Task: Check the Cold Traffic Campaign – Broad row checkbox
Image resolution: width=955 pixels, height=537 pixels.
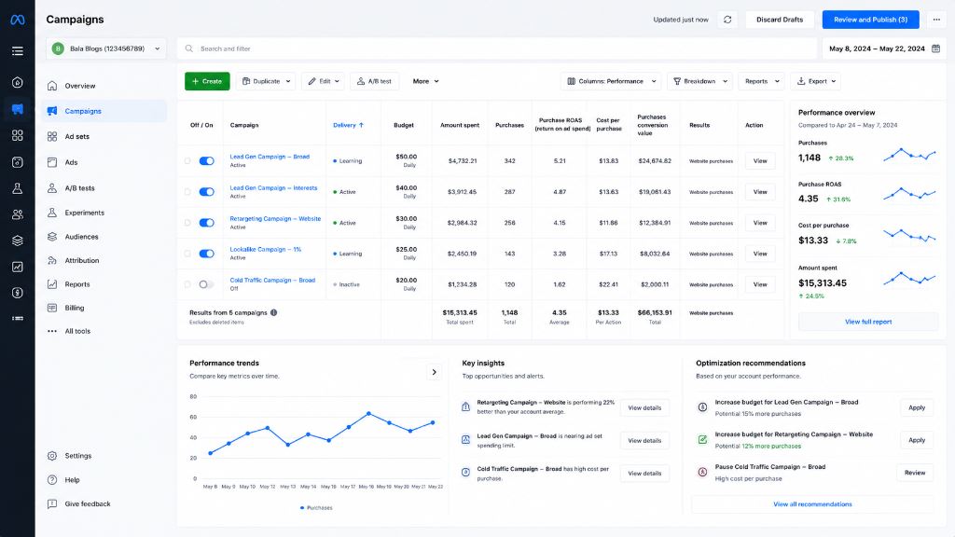Action: 187,284
